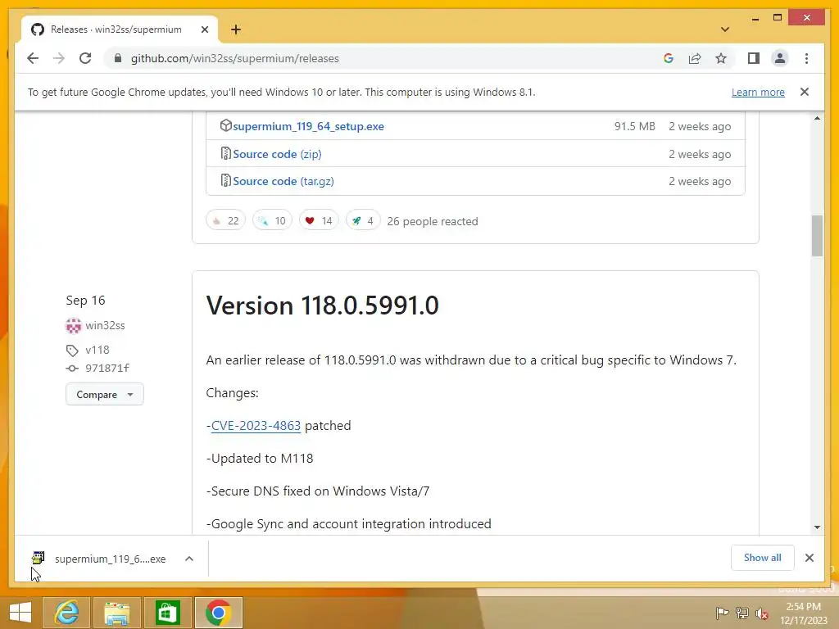The height and width of the screenshot is (629, 839).
Task: Reload the GitHub releases page
Action: click(85, 58)
